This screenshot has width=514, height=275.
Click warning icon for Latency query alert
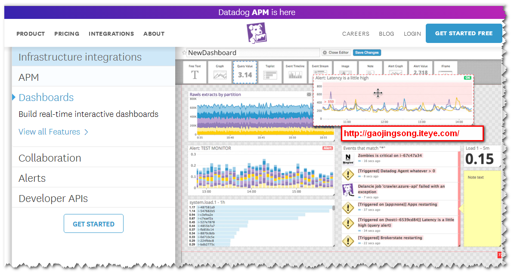coord(348,223)
